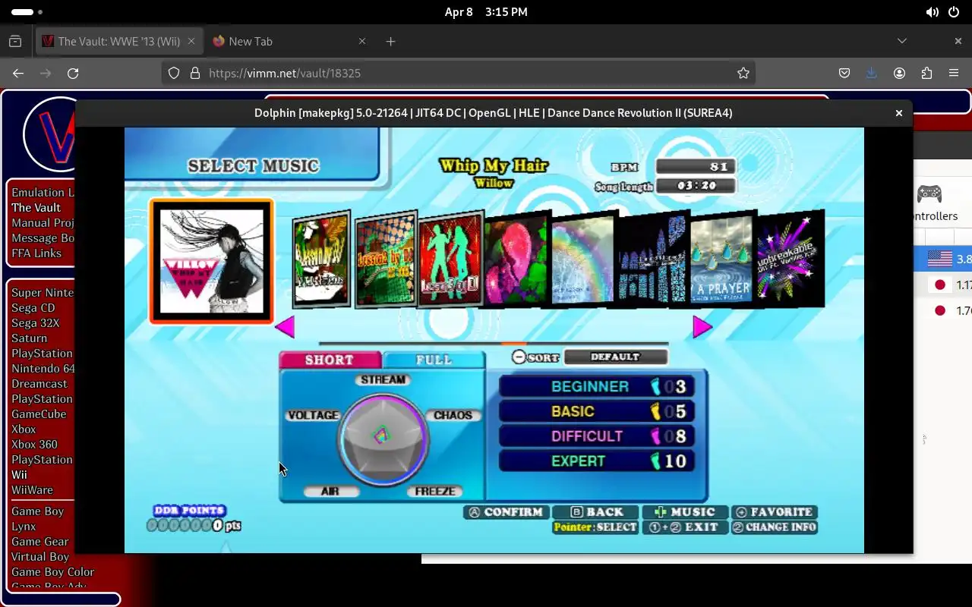Image resolution: width=972 pixels, height=607 pixels.
Task: Open The Vault sidebar link
Action: tap(36, 207)
